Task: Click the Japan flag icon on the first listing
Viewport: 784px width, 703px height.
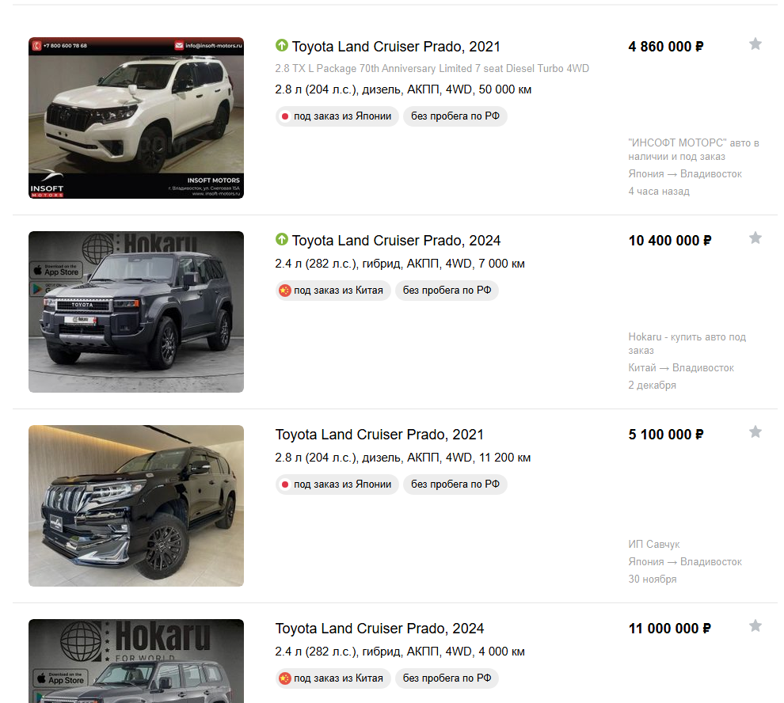Action: click(285, 116)
